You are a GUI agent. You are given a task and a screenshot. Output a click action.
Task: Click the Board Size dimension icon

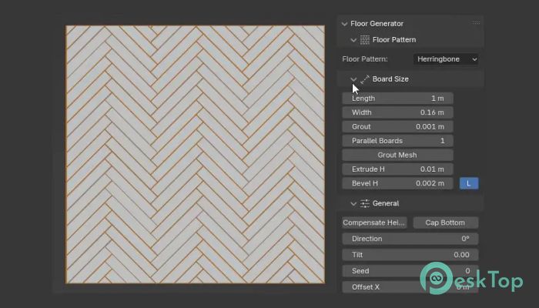point(365,79)
